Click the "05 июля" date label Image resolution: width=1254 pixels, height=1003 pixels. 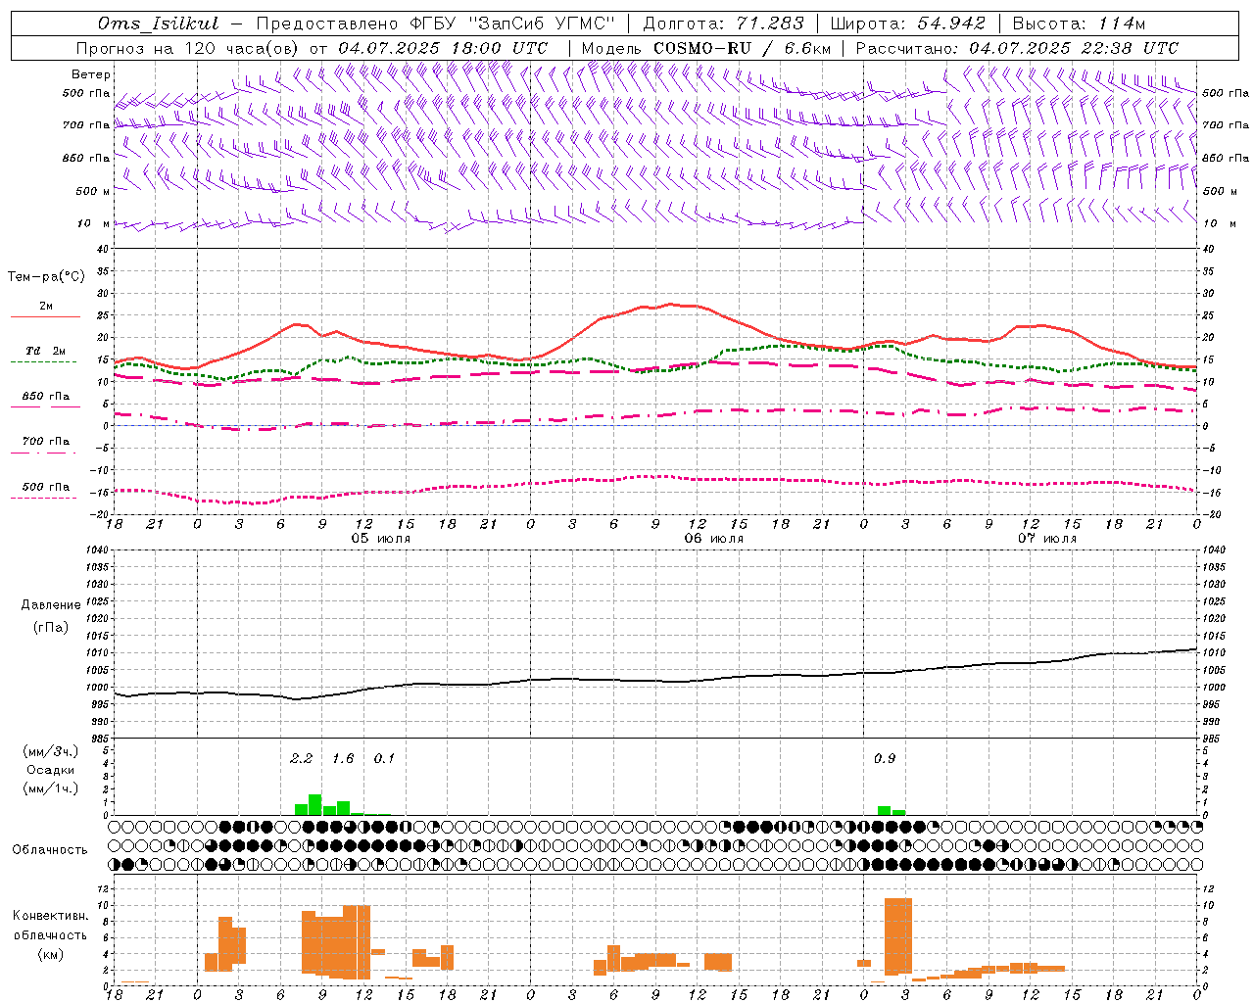coord(381,539)
